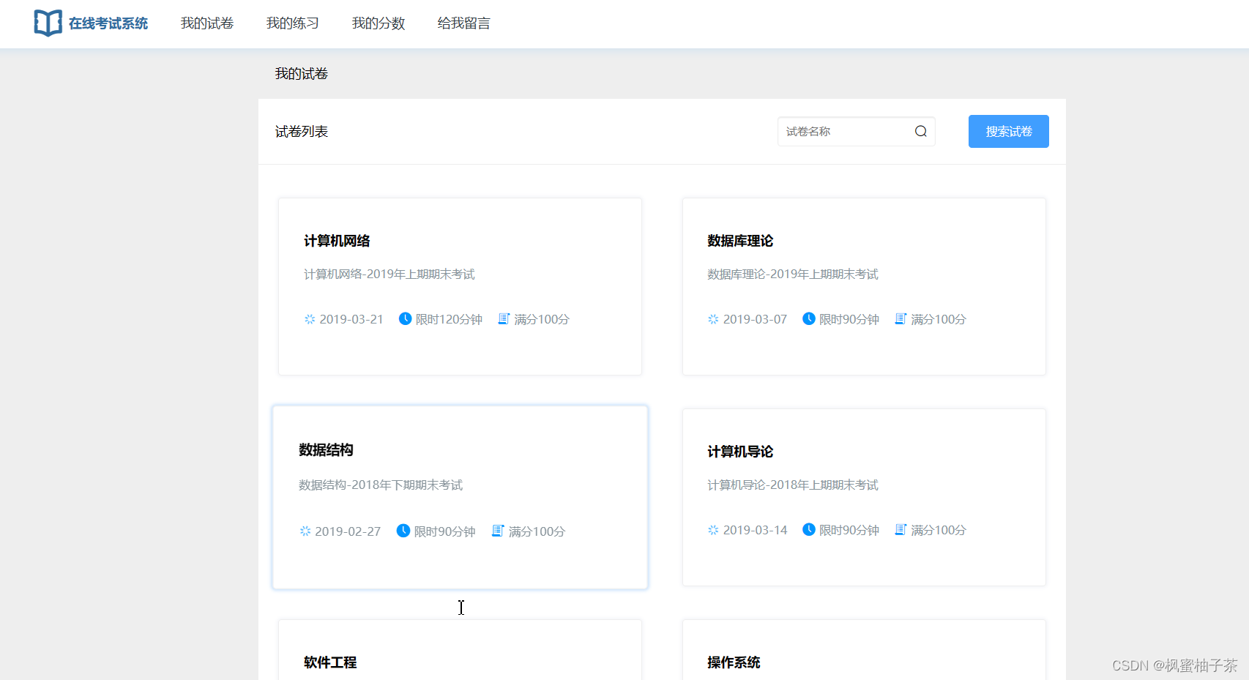Click the clock icon on 数据库理论 card

click(809, 318)
